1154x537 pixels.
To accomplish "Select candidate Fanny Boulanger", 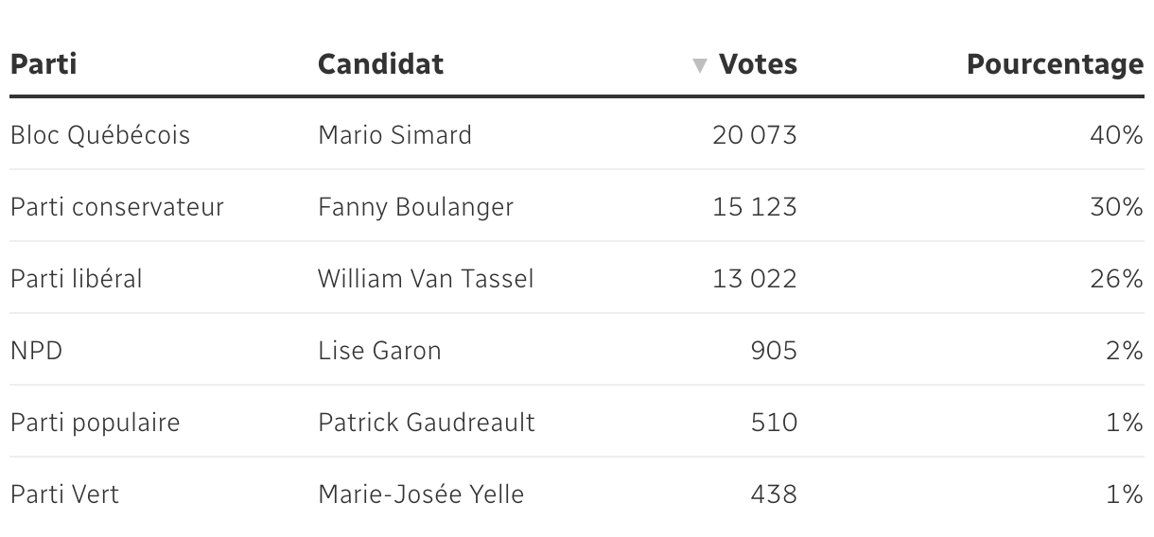I will pos(415,207).
